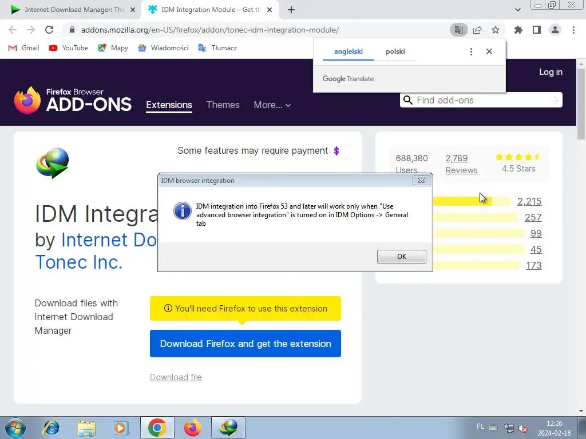The width and height of the screenshot is (586, 439).
Task: Open Translate popup options menu
Action: click(472, 51)
